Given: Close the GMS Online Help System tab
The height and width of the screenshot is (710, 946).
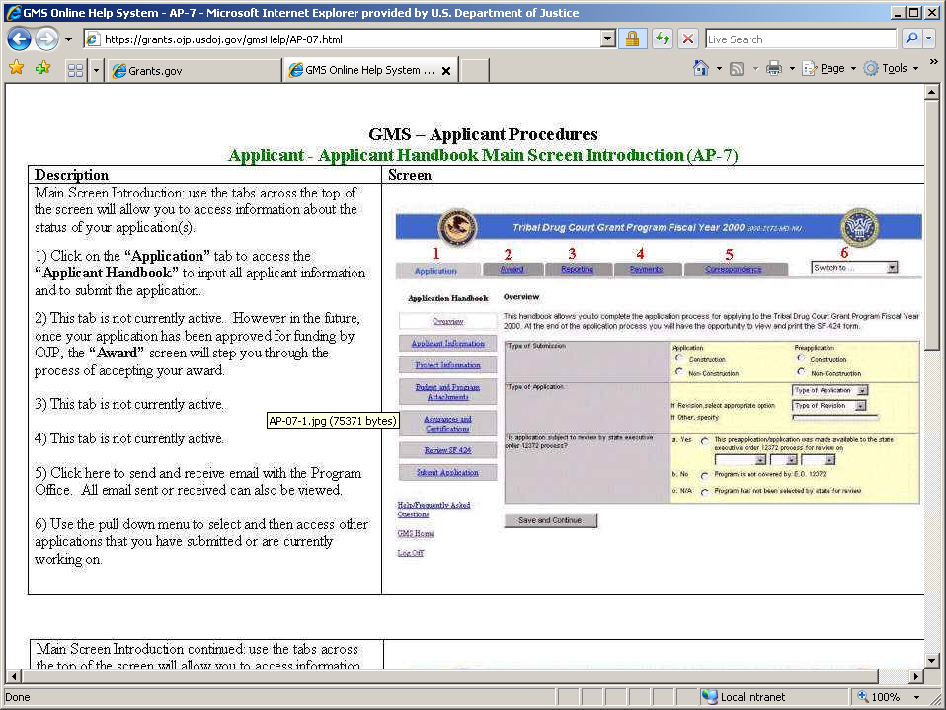Looking at the screenshot, I should pyautogui.click(x=445, y=71).
